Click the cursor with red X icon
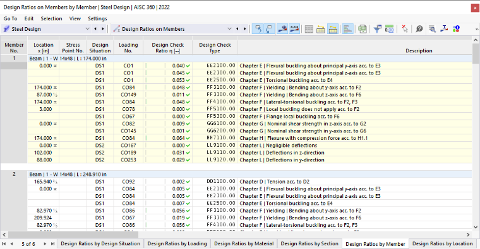The image size is (480, 249). pos(405,29)
